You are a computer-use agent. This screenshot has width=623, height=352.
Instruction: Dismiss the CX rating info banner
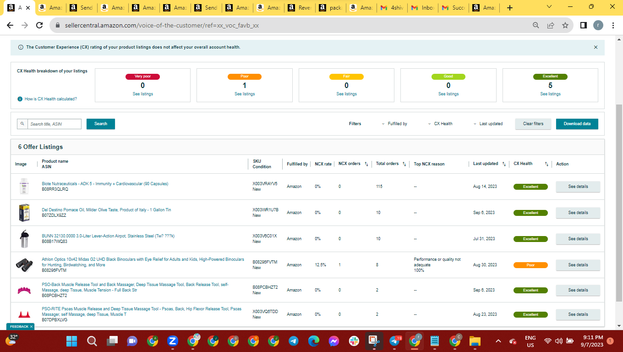click(596, 47)
